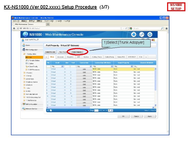188x141 pixels.
Task: Click the Slot filter input field
Action: click(x=67, y=66)
